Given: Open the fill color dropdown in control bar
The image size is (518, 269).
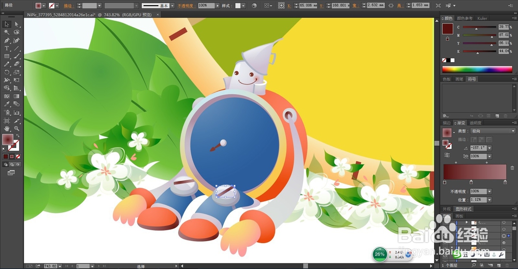Looking at the screenshot, I should [44, 6].
